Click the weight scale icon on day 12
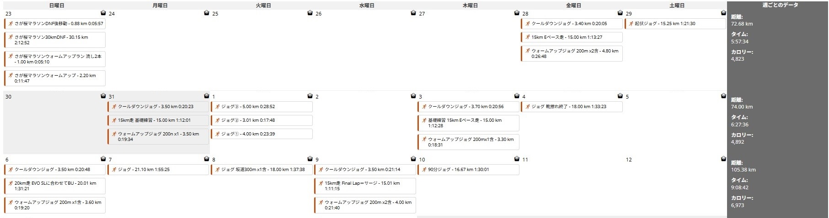The width and height of the screenshot is (829, 218). pos(723,159)
